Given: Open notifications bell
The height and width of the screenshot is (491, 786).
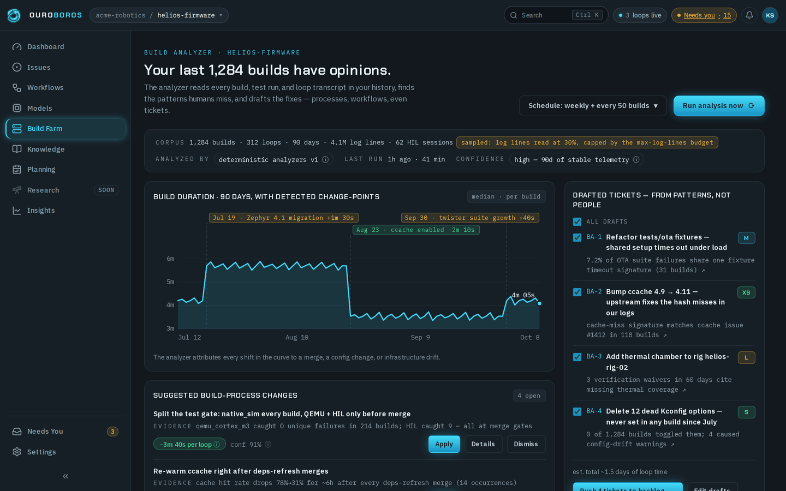Looking at the screenshot, I should pos(749,15).
